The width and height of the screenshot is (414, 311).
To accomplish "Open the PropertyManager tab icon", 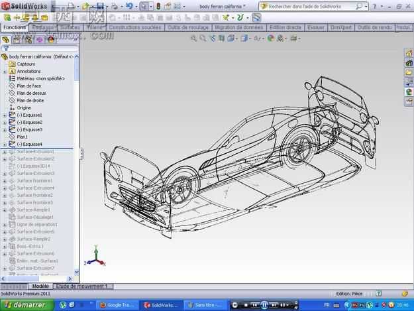I will coord(17,40).
